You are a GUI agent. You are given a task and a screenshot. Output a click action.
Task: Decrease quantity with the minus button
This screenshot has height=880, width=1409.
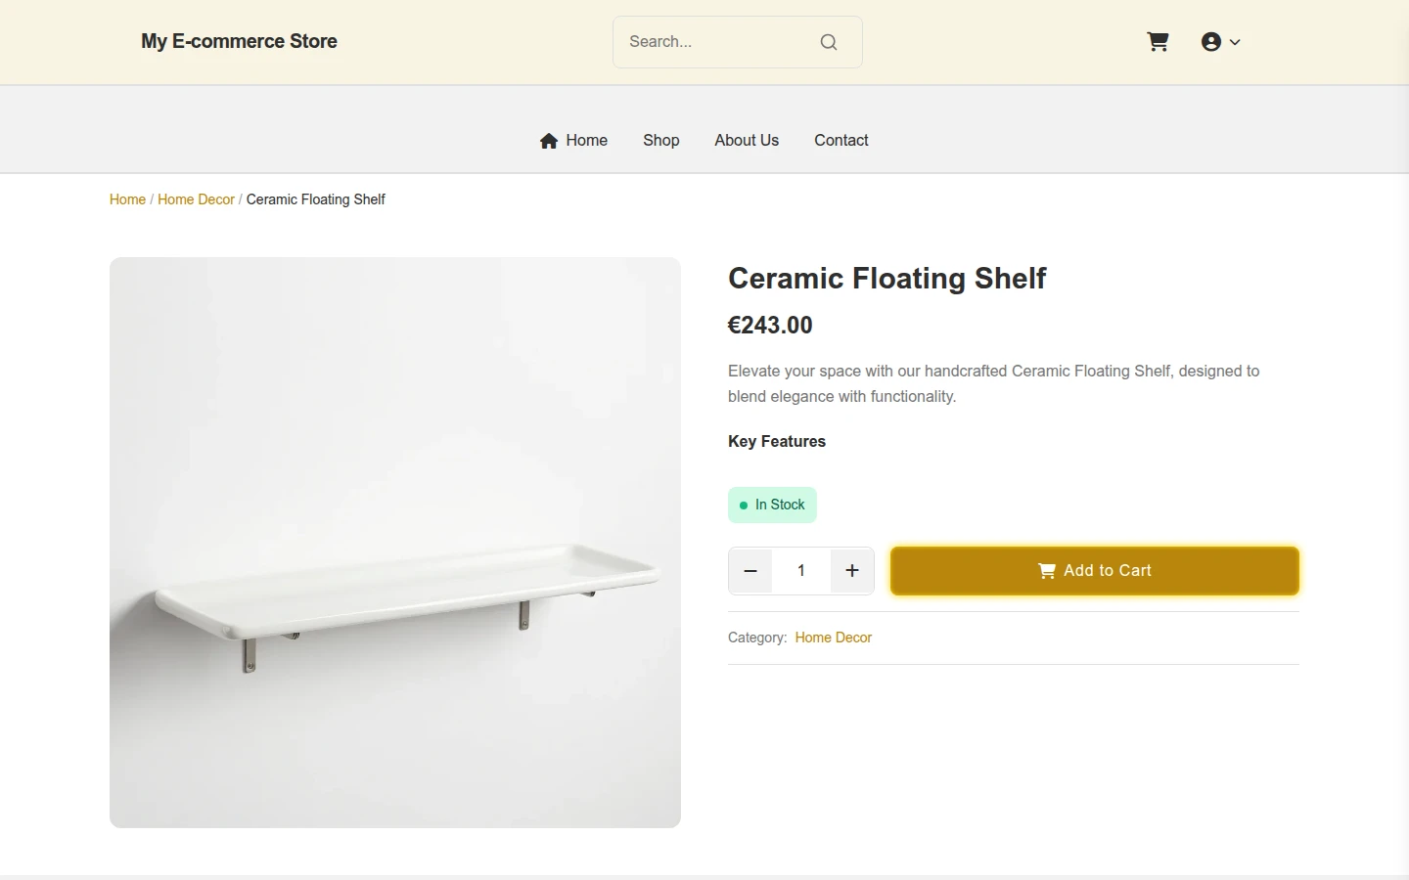750,571
